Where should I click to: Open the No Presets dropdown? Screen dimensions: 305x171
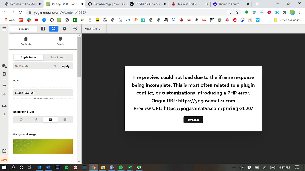point(36,66)
